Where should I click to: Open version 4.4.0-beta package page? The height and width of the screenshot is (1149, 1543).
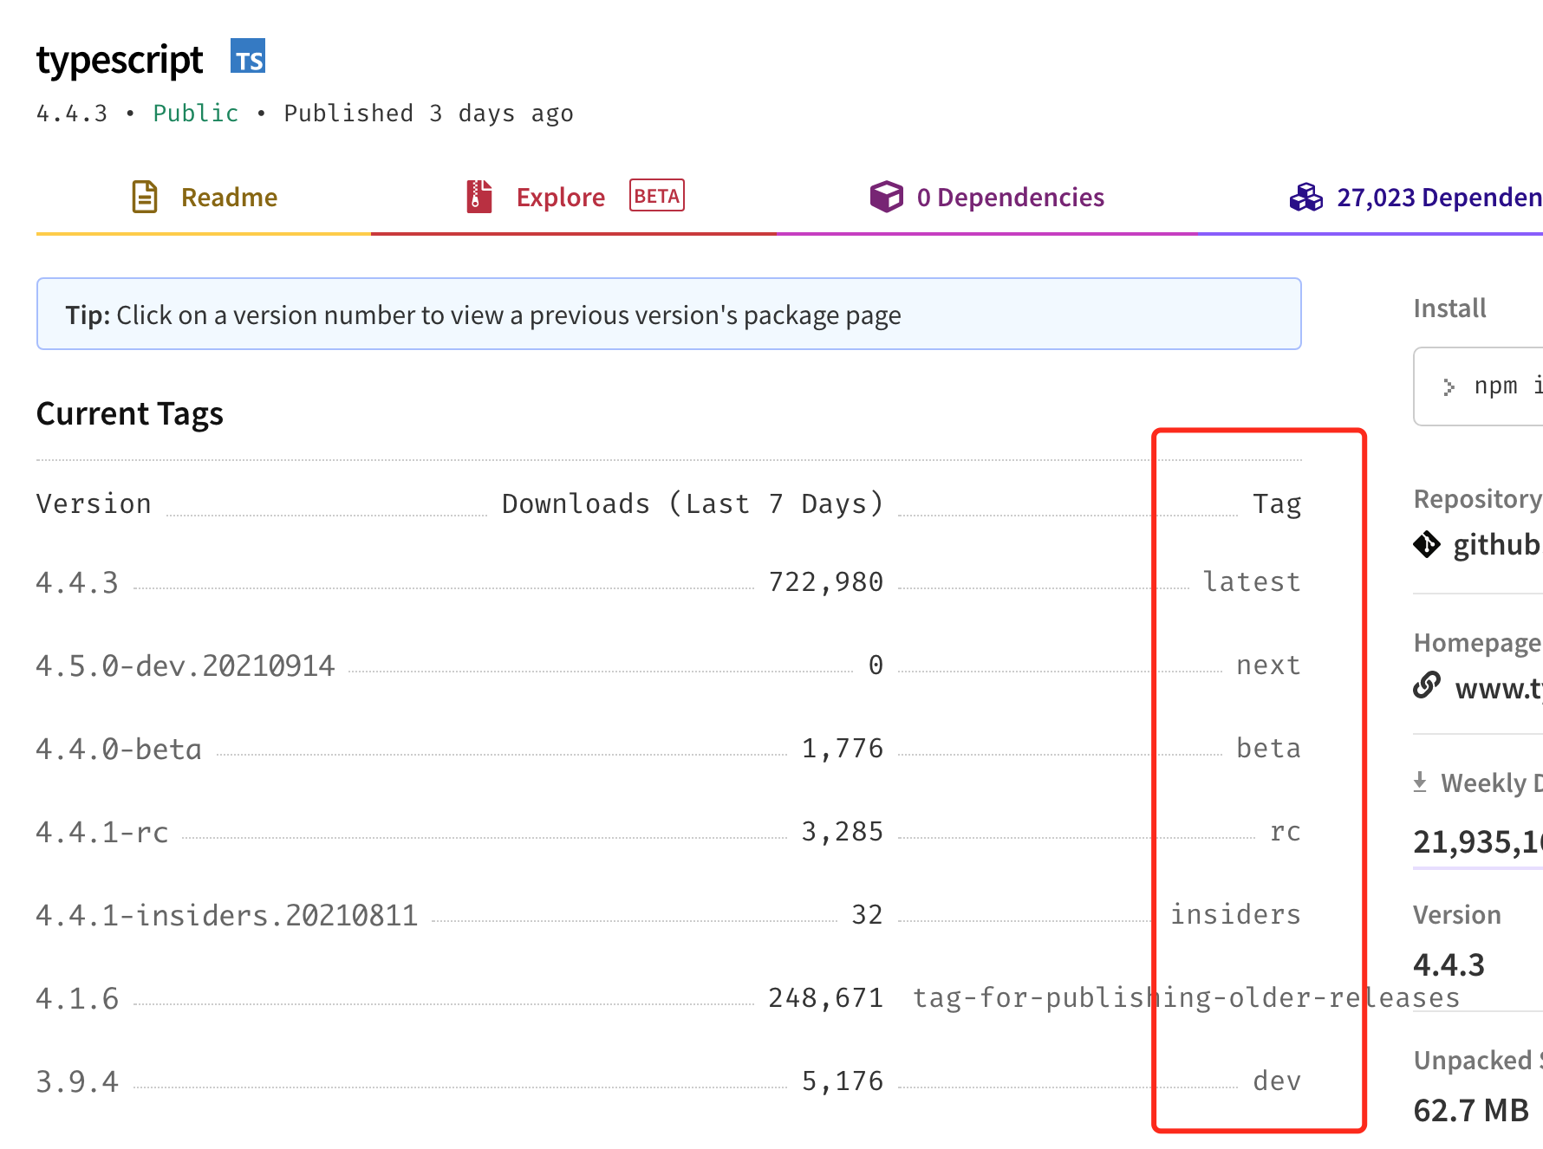tap(119, 749)
